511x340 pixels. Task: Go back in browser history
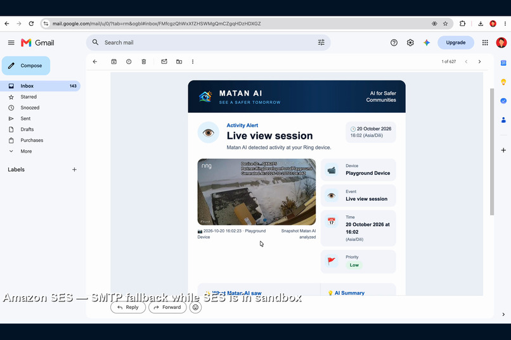tap(7, 23)
